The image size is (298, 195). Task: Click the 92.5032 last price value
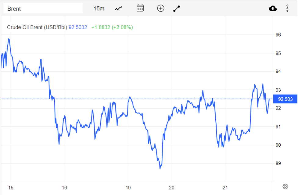pos(78,27)
